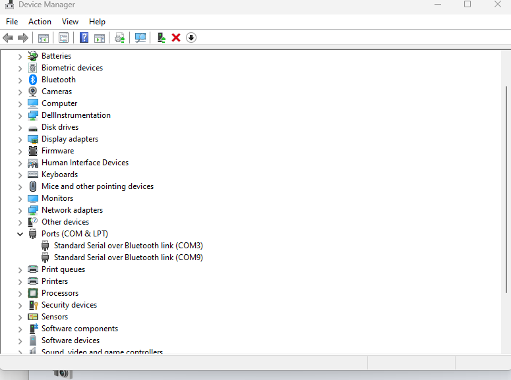Collapse the Ports (COM & LPT) chevron
The width and height of the screenshot is (511, 380).
click(x=20, y=234)
